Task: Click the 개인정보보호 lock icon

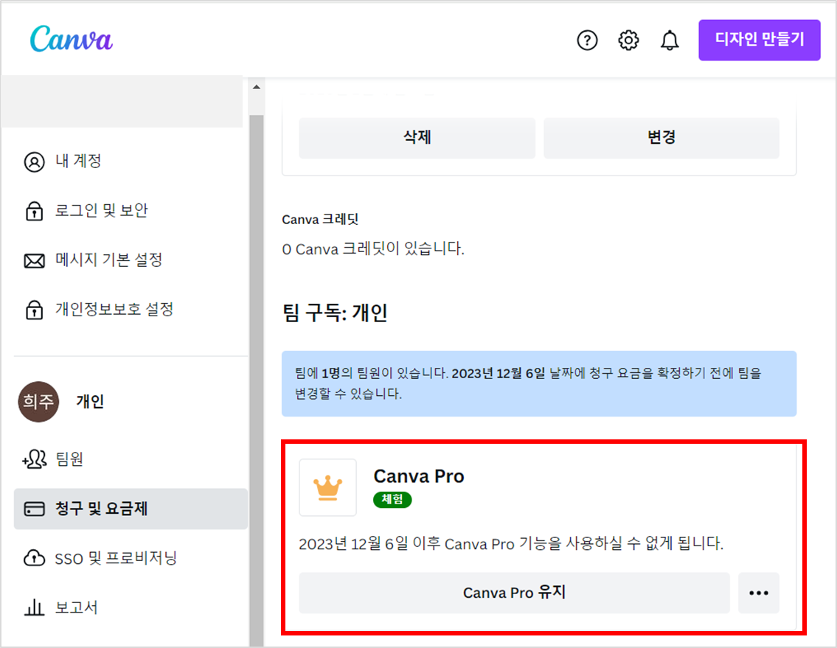Action: (x=34, y=310)
